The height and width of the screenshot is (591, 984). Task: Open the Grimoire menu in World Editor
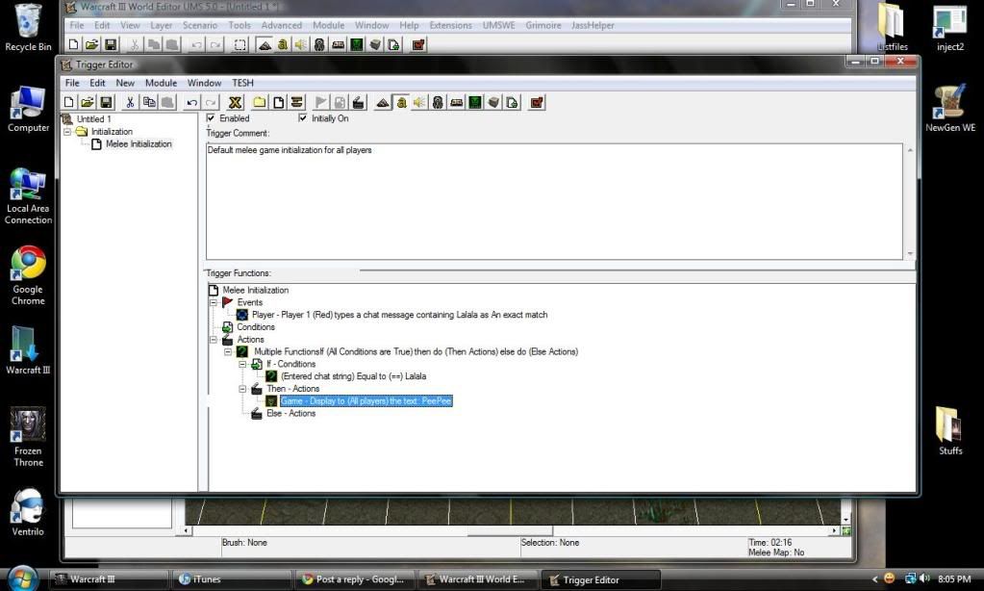(543, 25)
